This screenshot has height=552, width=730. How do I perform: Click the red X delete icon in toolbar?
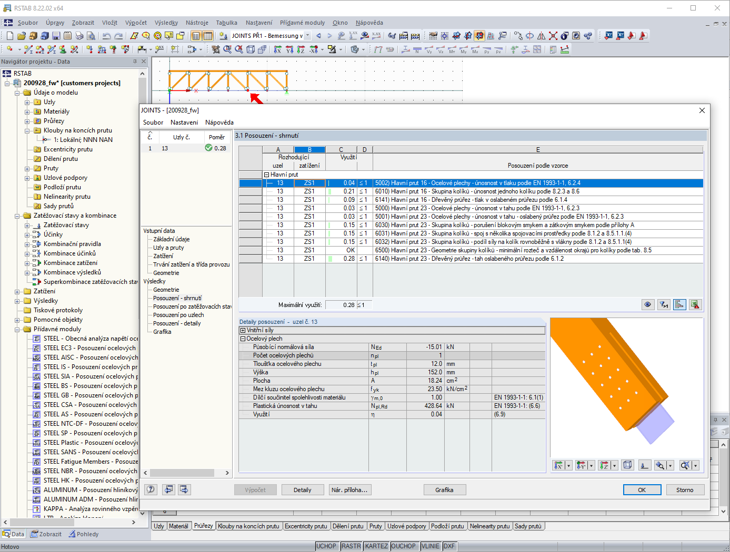tap(553, 36)
